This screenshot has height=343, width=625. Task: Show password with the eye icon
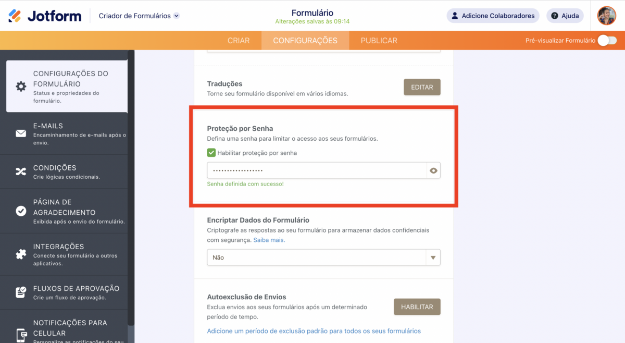click(x=433, y=170)
